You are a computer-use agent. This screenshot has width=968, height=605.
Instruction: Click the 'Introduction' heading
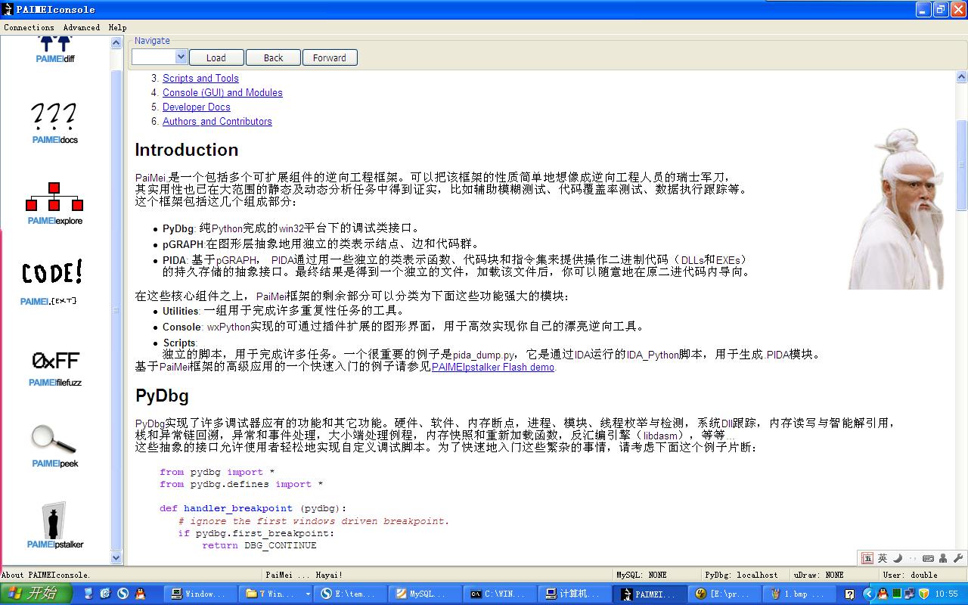pos(187,150)
